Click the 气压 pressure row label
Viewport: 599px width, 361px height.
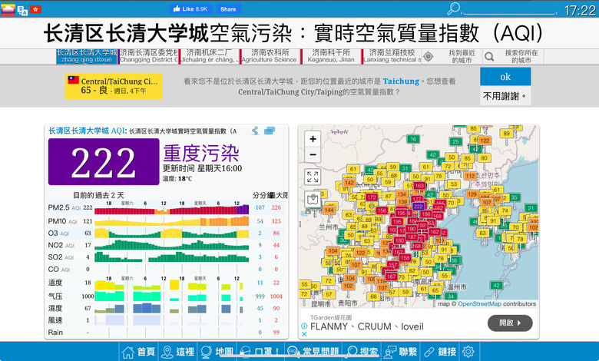[55, 296]
